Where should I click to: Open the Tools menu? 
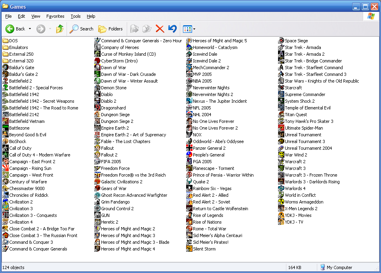pyautogui.click(x=76, y=16)
